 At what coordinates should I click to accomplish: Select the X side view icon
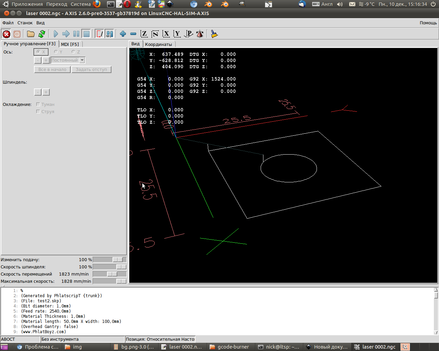(166, 34)
